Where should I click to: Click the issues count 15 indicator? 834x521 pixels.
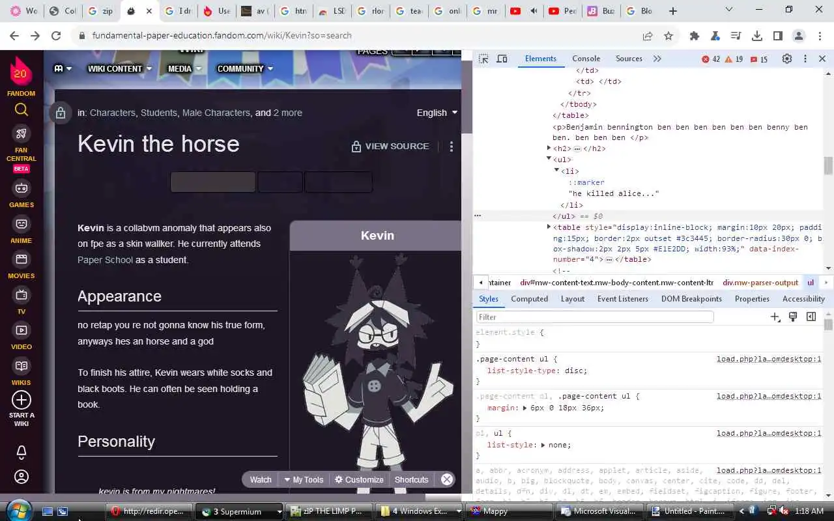click(759, 59)
